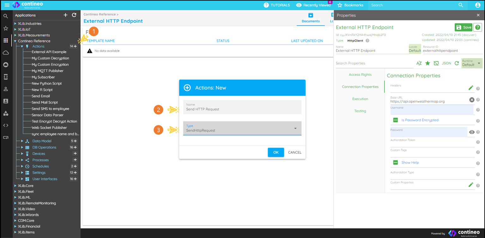Select the global Search icon in the sidebar
The image size is (485, 238).
[x=6, y=15]
